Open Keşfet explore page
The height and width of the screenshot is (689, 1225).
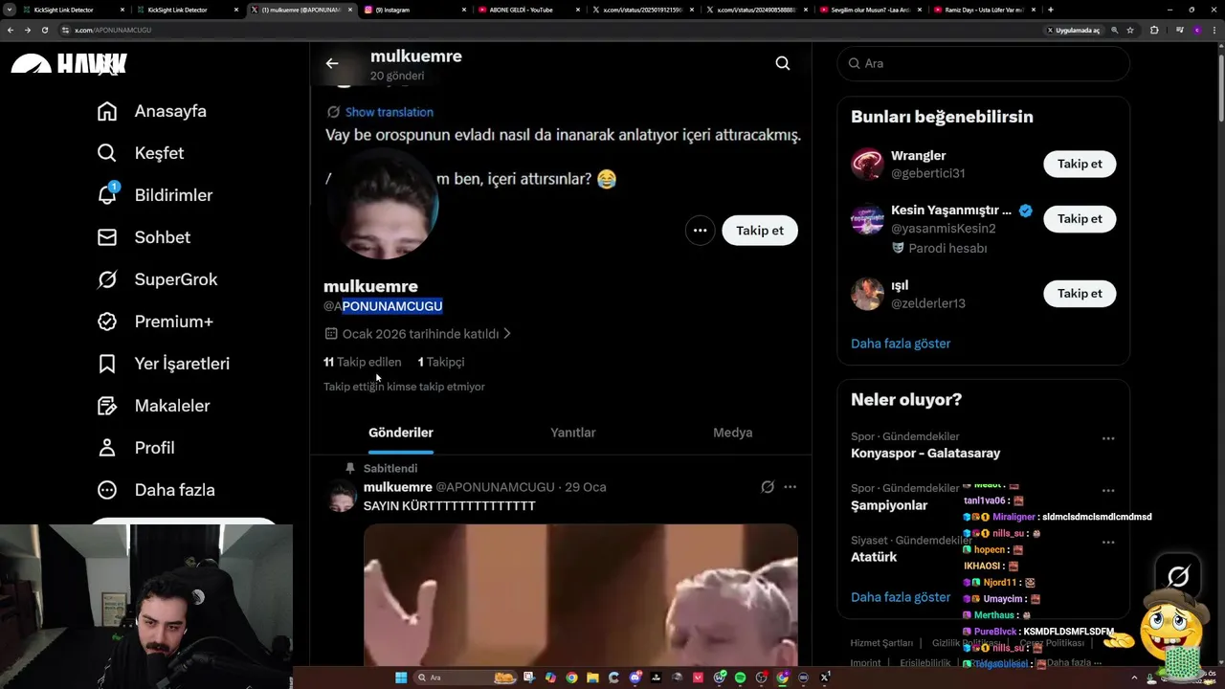141,153
